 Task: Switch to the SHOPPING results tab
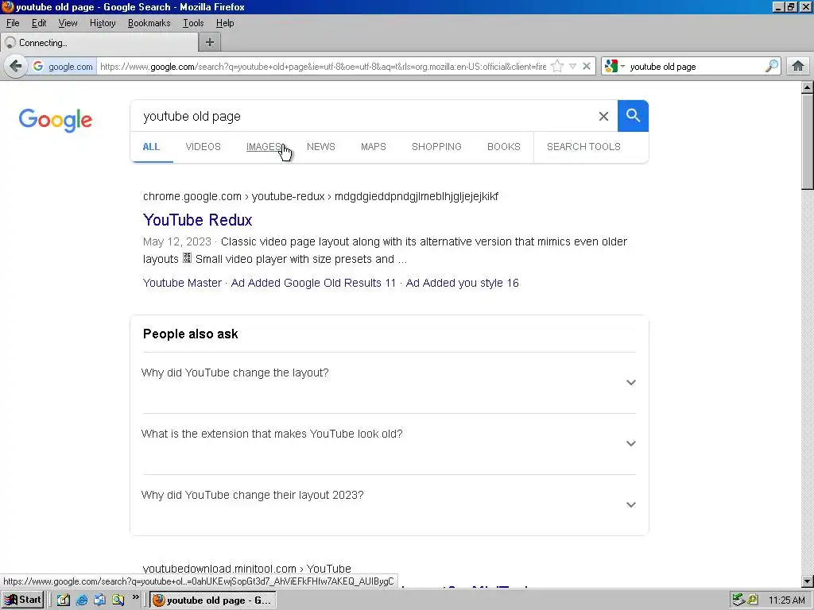click(x=436, y=147)
